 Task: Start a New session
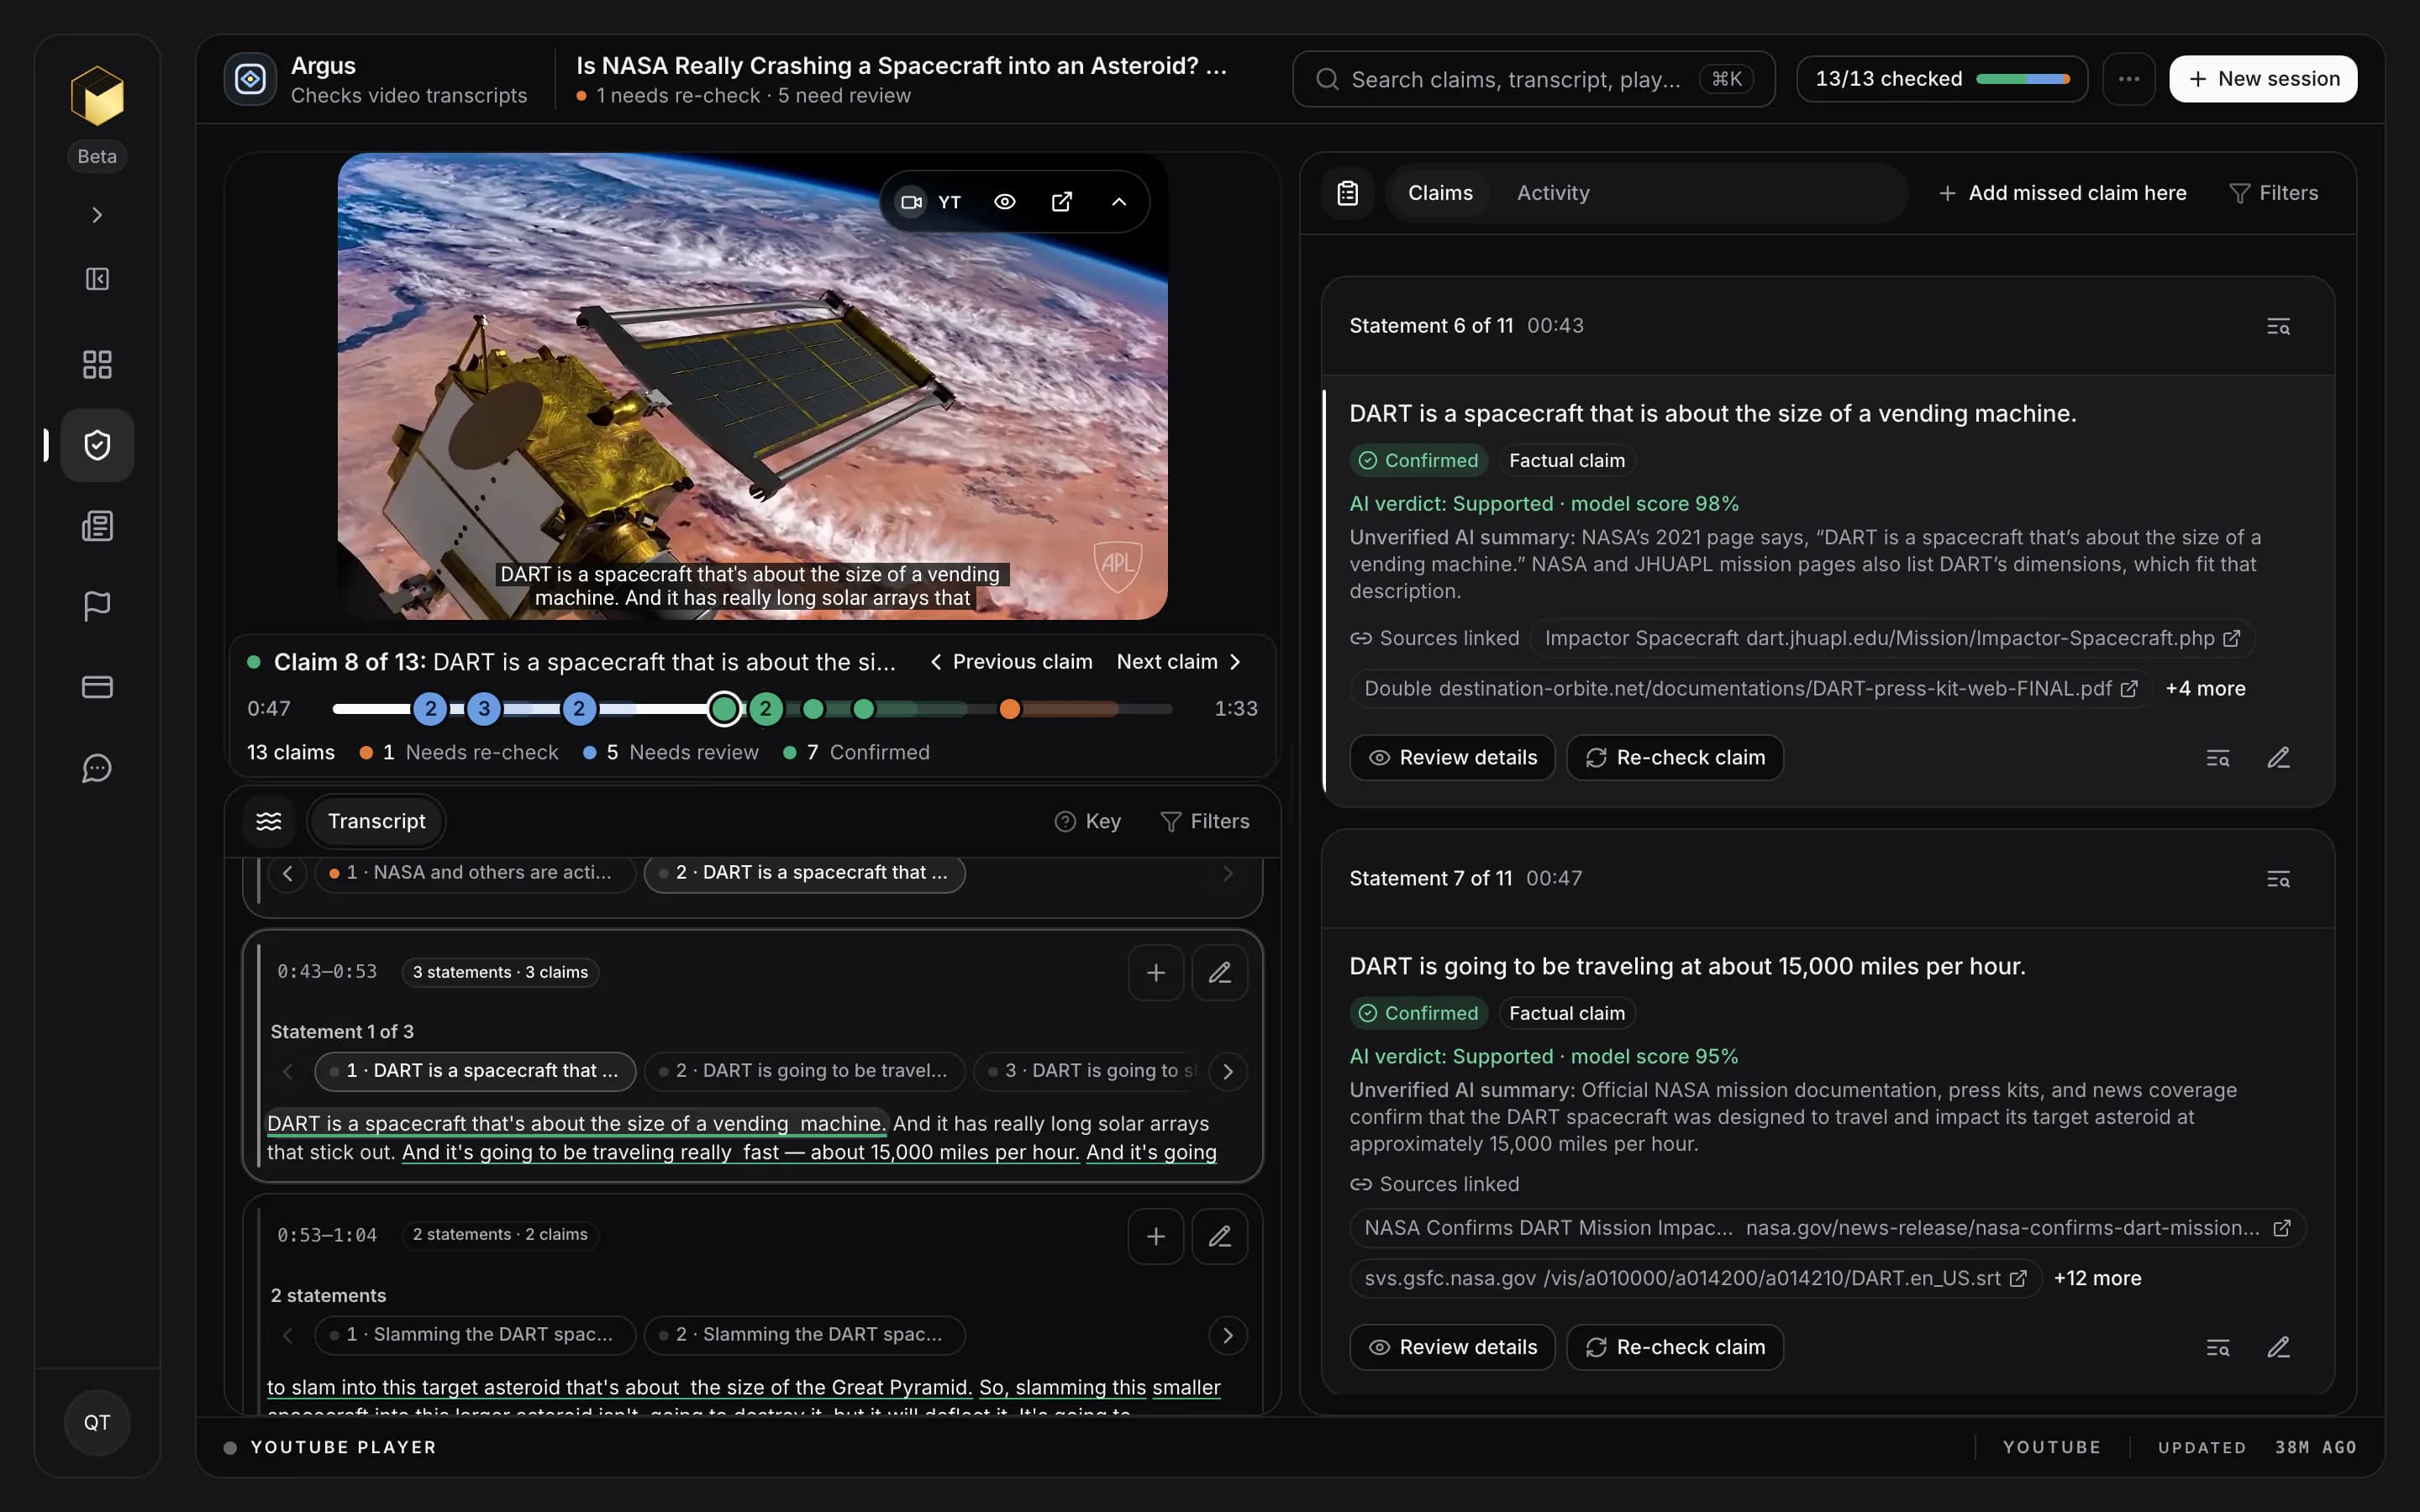pyautogui.click(x=2263, y=79)
